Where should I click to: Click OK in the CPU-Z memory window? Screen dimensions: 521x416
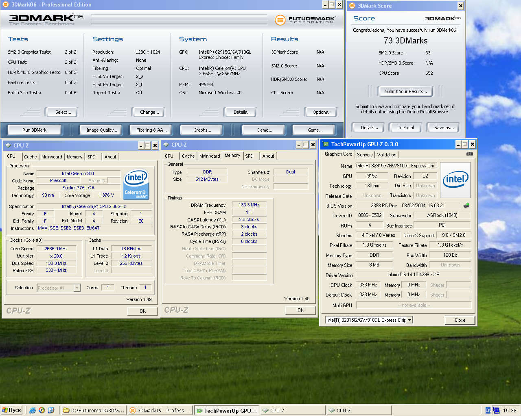[x=300, y=310]
